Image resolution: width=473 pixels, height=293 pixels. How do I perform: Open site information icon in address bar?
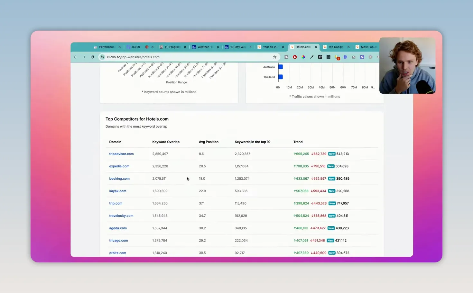pyautogui.click(x=102, y=57)
